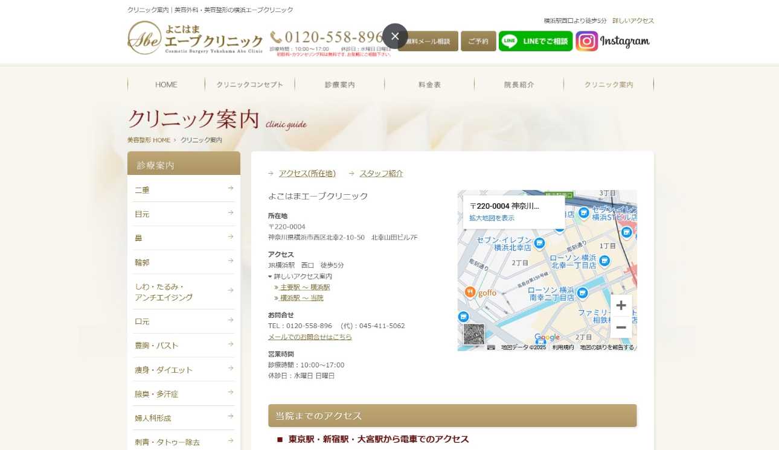Click メールでのお問合せはこちら link
Viewport: 779px width, 450px height.
[310, 337]
